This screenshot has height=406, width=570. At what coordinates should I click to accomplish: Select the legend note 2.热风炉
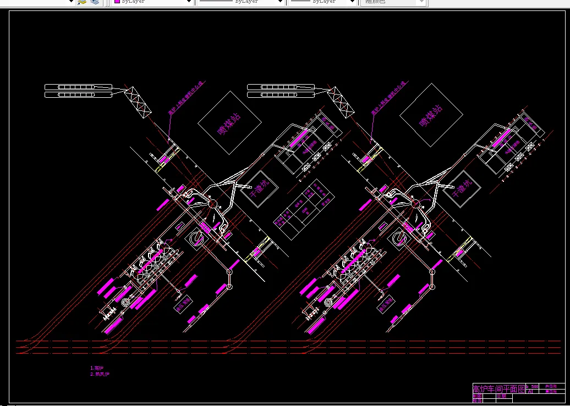coord(100,374)
